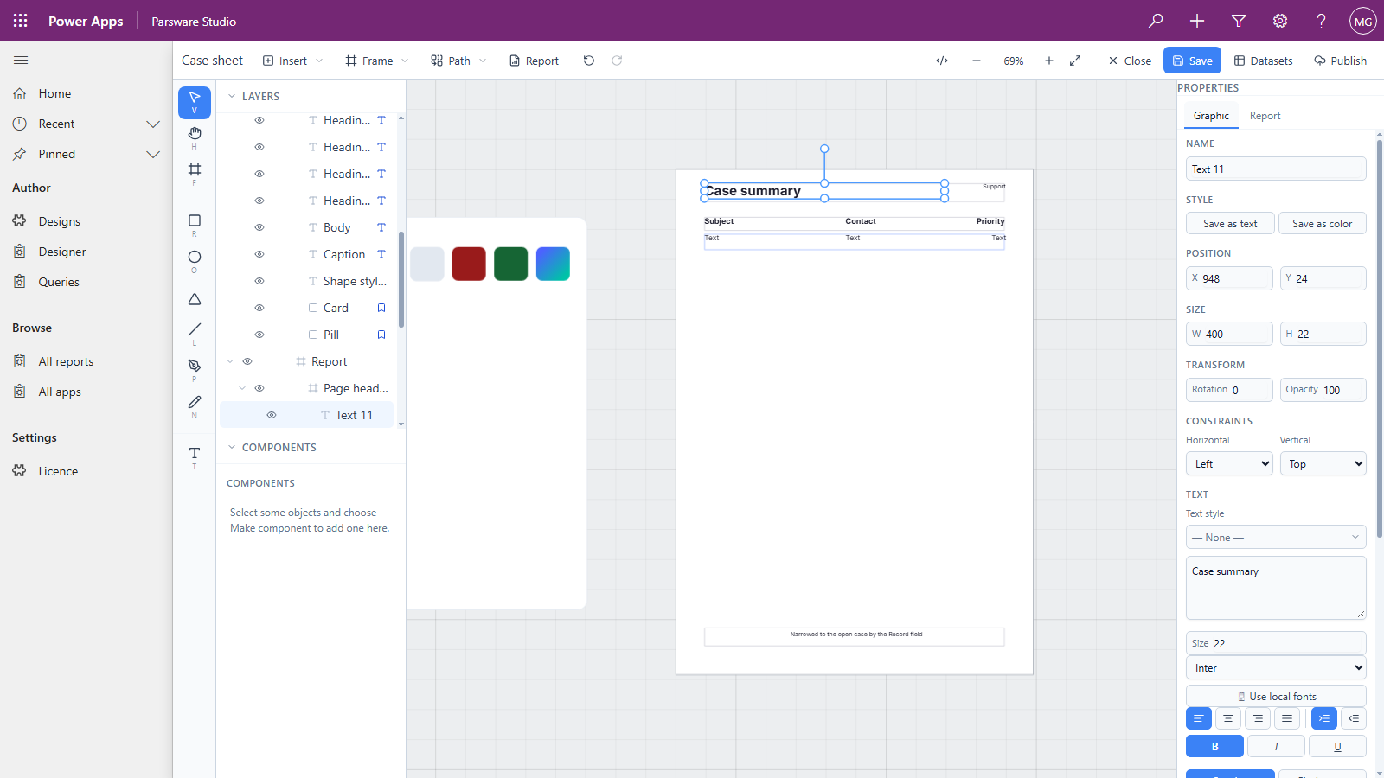Expand the Recent section in sidebar
The height and width of the screenshot is (778, 1384).
click(153, 124)
